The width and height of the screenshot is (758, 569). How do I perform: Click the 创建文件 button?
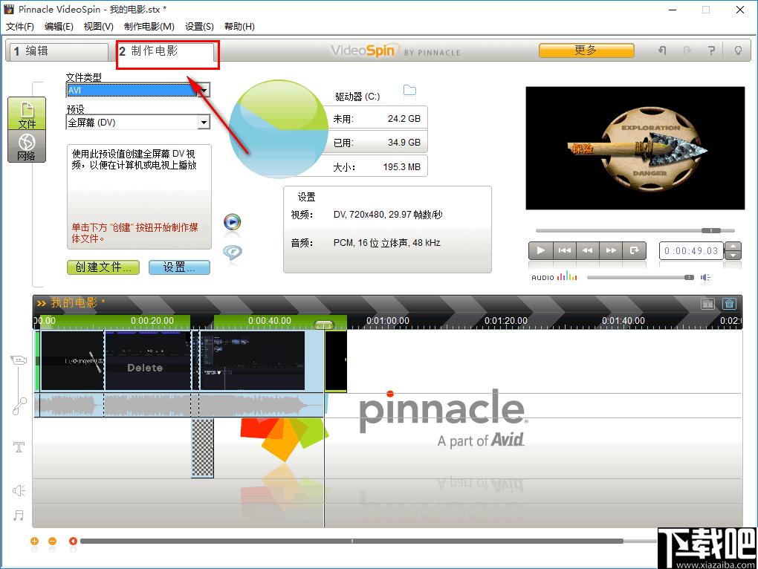(x=103, y=267)
